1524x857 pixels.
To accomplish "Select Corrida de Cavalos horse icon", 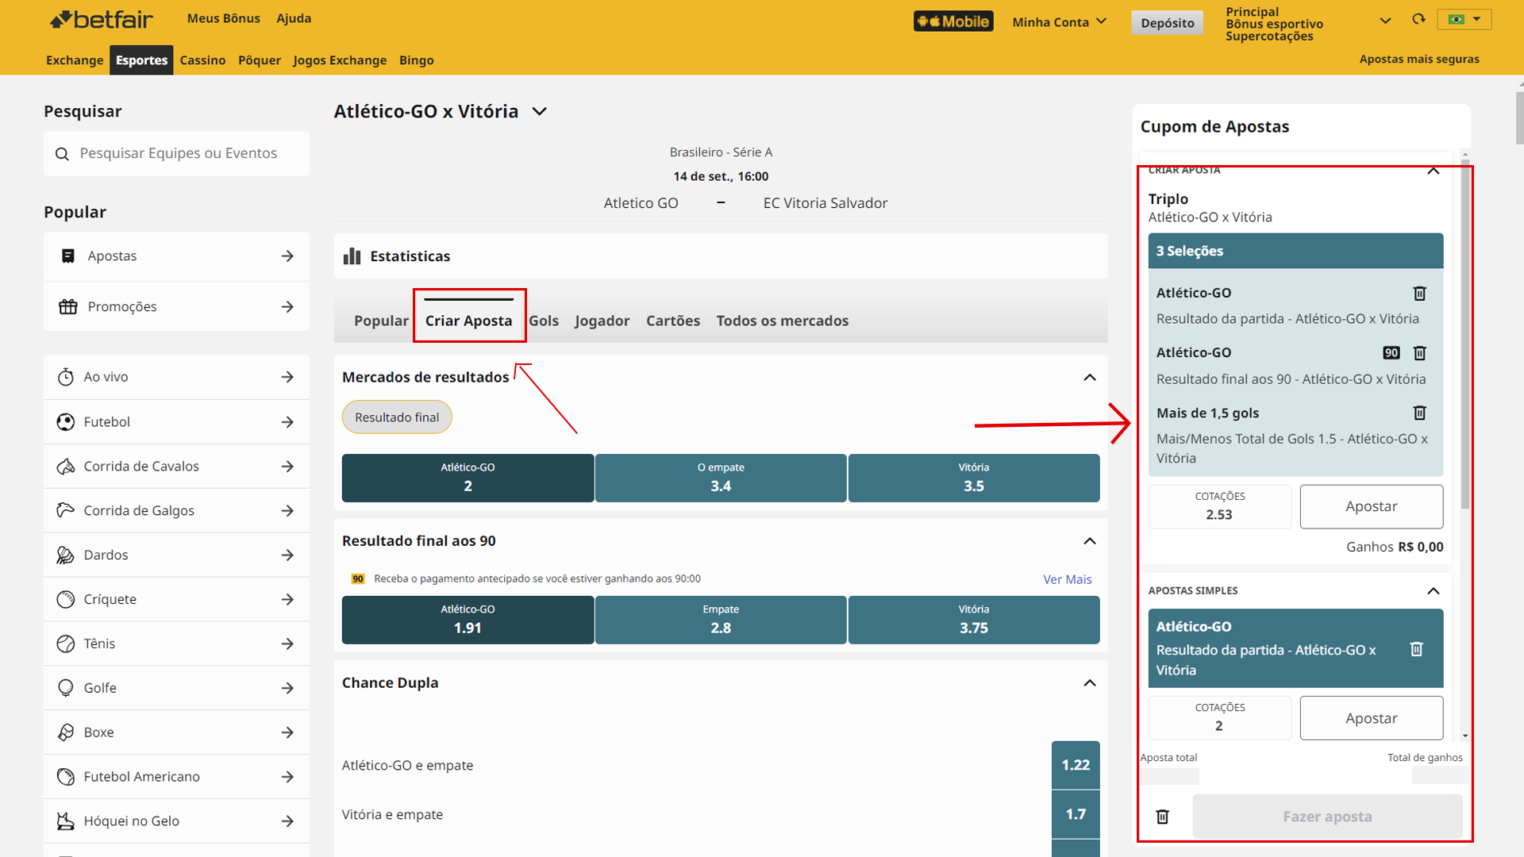I will coord(66,467).
